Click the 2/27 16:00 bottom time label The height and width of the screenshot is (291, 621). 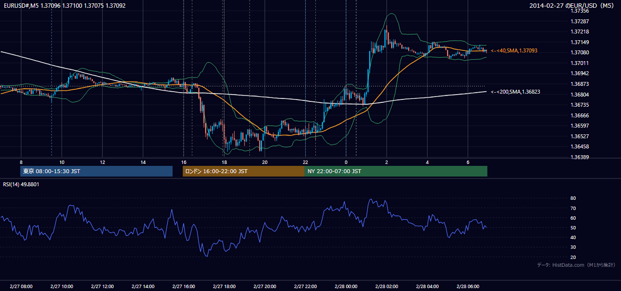coord(183,287)
